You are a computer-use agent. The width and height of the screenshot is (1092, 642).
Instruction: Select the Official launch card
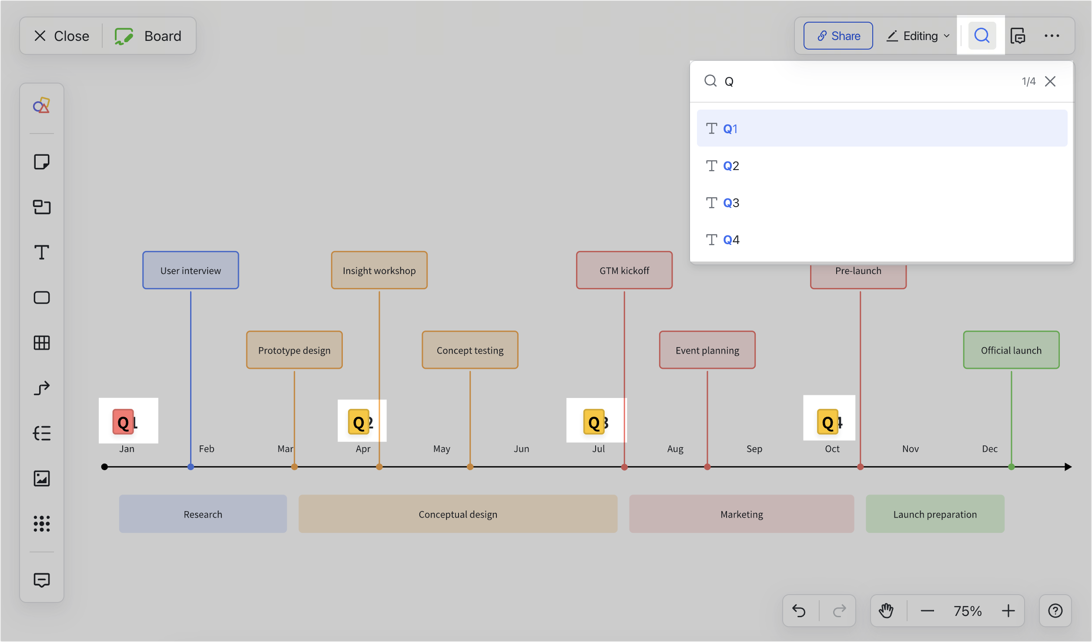1011,350
